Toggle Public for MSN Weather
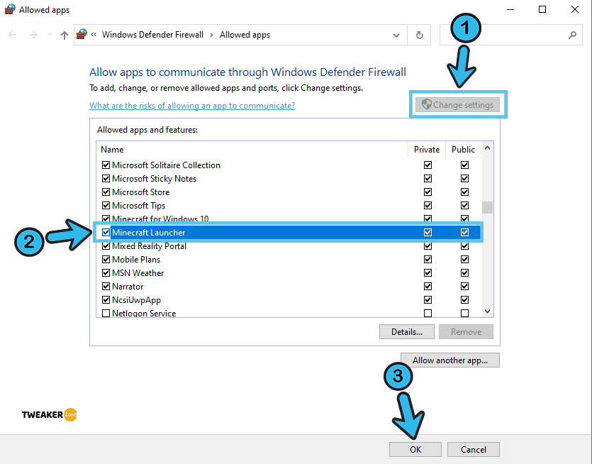The image size is (592, 464). click(465, 273)
